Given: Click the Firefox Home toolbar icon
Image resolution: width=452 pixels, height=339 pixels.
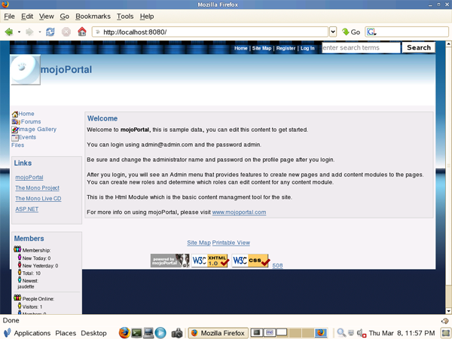Looking at the screenshot, I should (82, 32).
